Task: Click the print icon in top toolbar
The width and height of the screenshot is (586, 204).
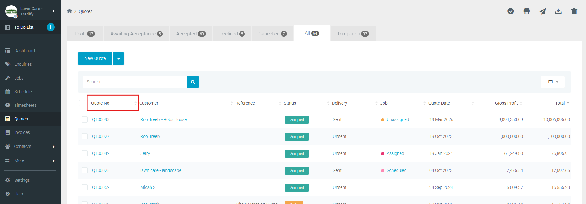Action: point(527,11)
